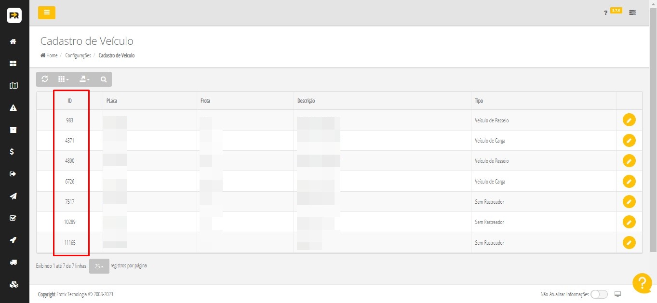Edit the vehicle with ID 983
This screenshot has height=303, width=657.
[x=629, y=120]
